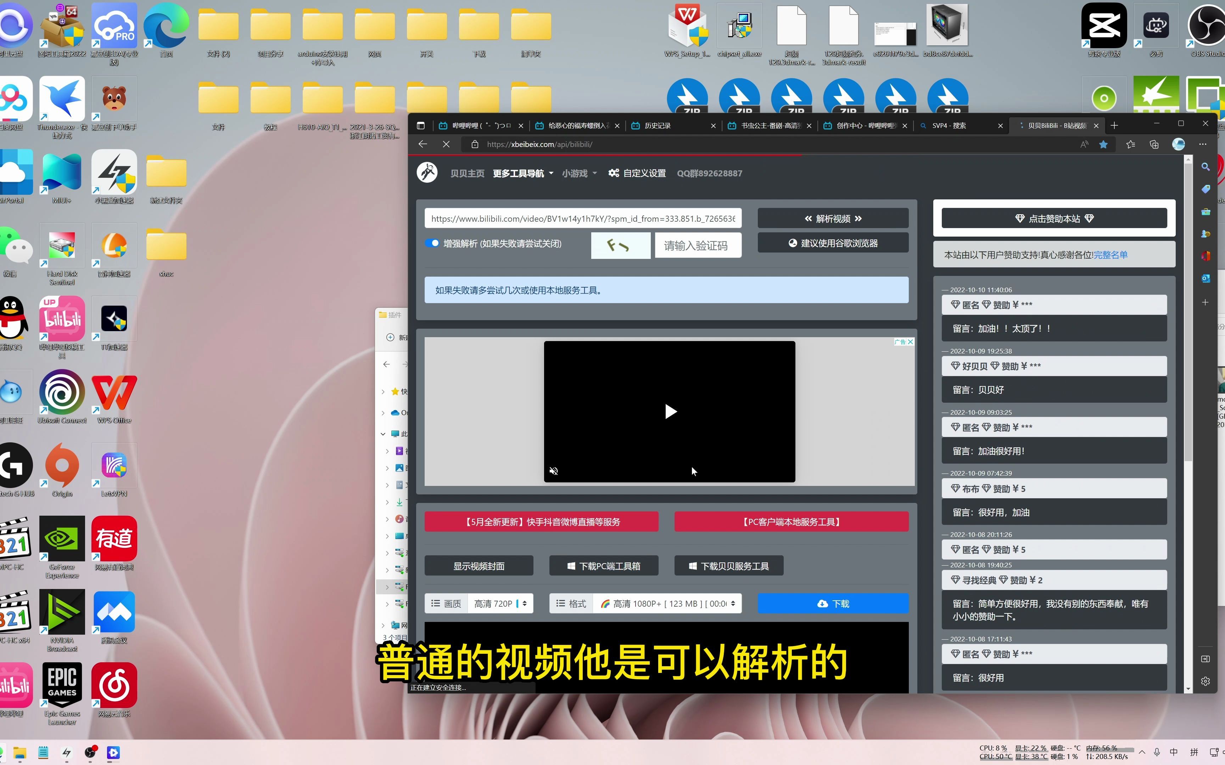
Task: Click the microphone icon in system tray
Action: click(1157, 752)
